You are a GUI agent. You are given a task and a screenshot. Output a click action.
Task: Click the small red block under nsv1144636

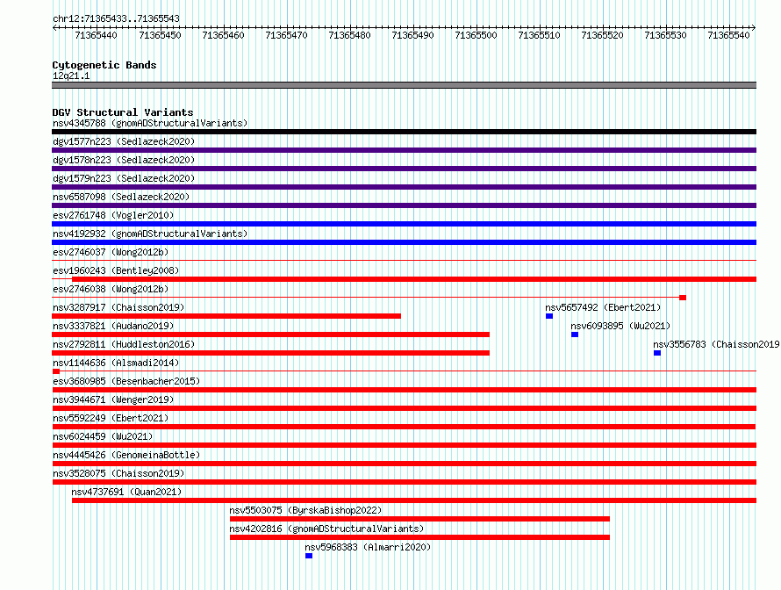tap(56, 371)
